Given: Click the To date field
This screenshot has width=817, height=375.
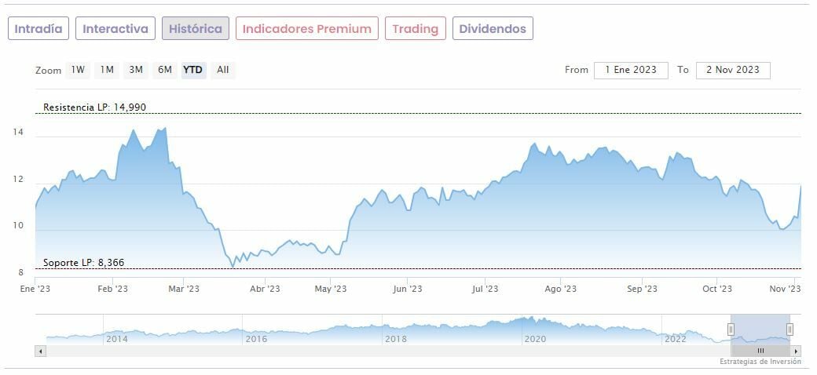Looking at the screenshot, I should [x=732, y=70].
